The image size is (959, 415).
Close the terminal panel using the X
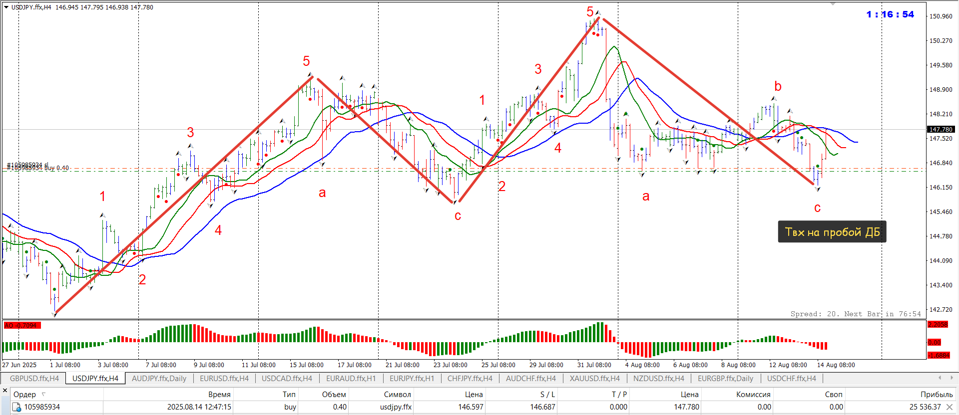(x=5, y=390)
